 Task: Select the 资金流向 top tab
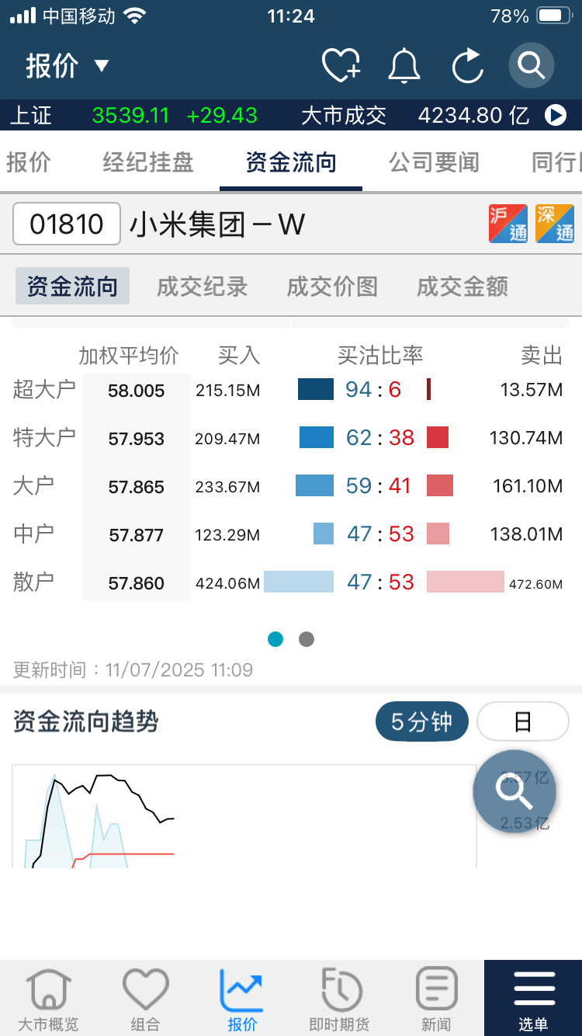click(291, 162)
